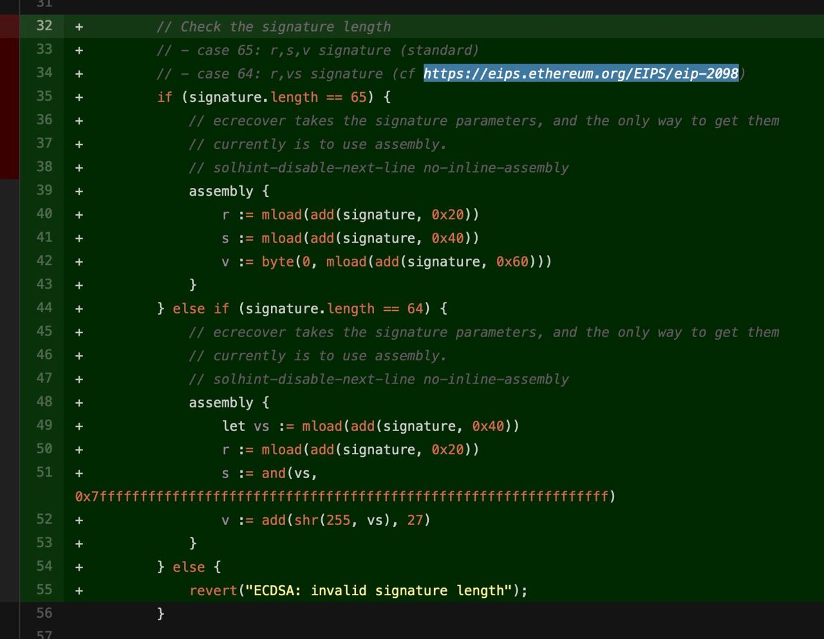
Task: Click "let vs := mload(add(signature, 0x40))" statement
Action: pos(370,426)
